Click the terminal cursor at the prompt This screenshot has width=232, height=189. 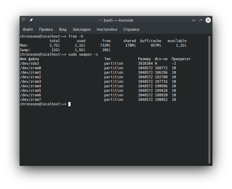coord(69,104)
